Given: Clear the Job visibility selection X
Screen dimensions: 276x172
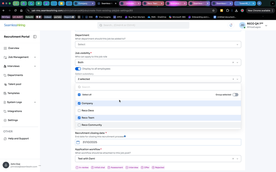Looking at the screenshot, I should tap(233, 63).
